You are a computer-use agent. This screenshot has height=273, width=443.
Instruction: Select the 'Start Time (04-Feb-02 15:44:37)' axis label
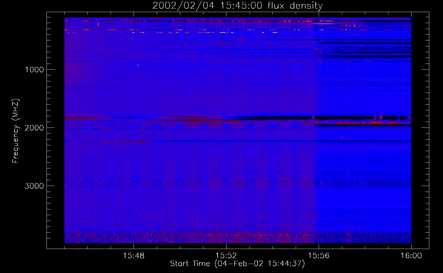pos(237,264)
